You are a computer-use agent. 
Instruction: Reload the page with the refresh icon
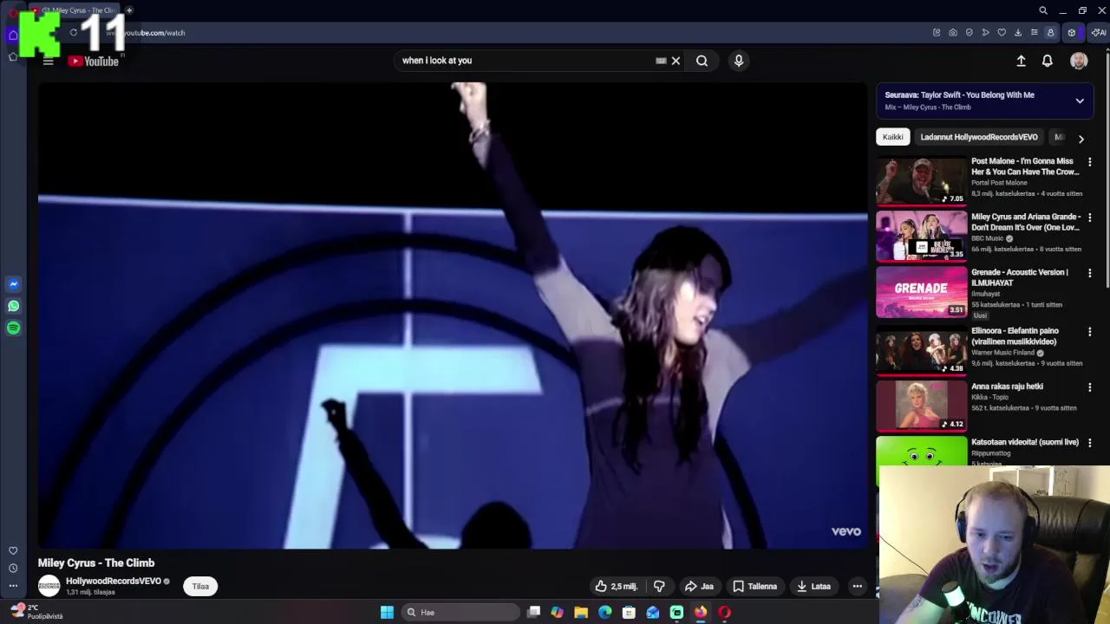click(x=74, y=33)
